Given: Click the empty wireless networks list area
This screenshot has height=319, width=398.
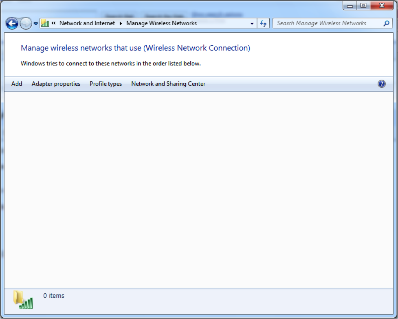Looking at the screenshot, I should (x=199, y=188).
